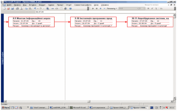The width and height of the screenshot is (177, 111).
Task: Select the 9-10 Інсталяція програмних task node
Action: [x=93, y=22]
